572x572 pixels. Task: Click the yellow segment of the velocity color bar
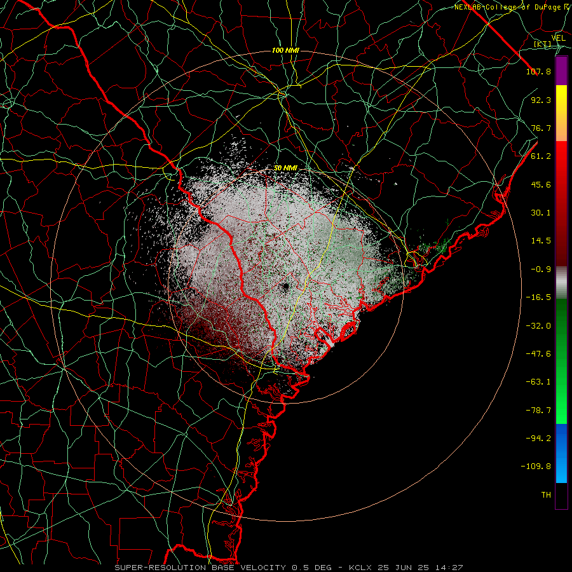561,99
